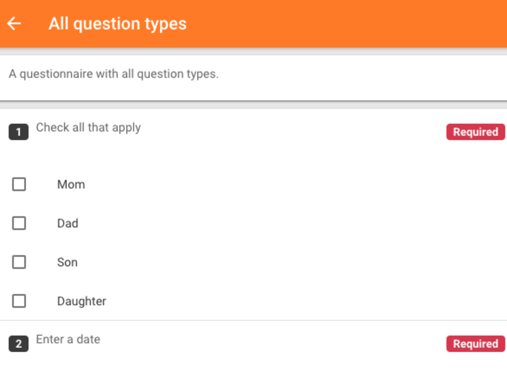Viewport: 507px width, 380px height.
Task: Click the Daughter option label
Action: tap(81, 300)
